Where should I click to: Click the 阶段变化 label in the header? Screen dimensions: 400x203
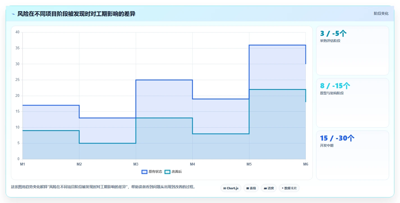tap(381, 13)
